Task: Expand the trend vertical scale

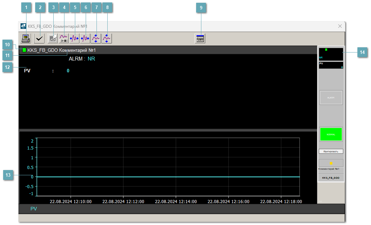Action: (x=107, y=38)
